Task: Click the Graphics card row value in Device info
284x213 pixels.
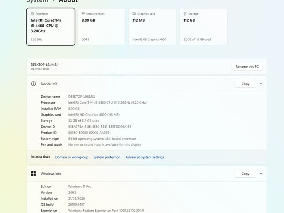Action: [x=94, y=115]
